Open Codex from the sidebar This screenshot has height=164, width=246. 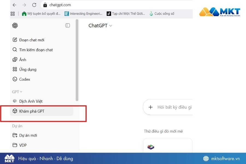click(42, 79)
